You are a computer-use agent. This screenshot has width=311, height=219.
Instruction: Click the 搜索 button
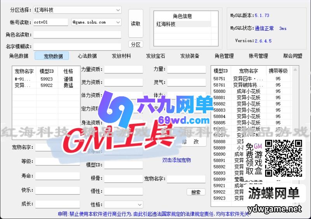pyautogui.click(x=196, y=192)
